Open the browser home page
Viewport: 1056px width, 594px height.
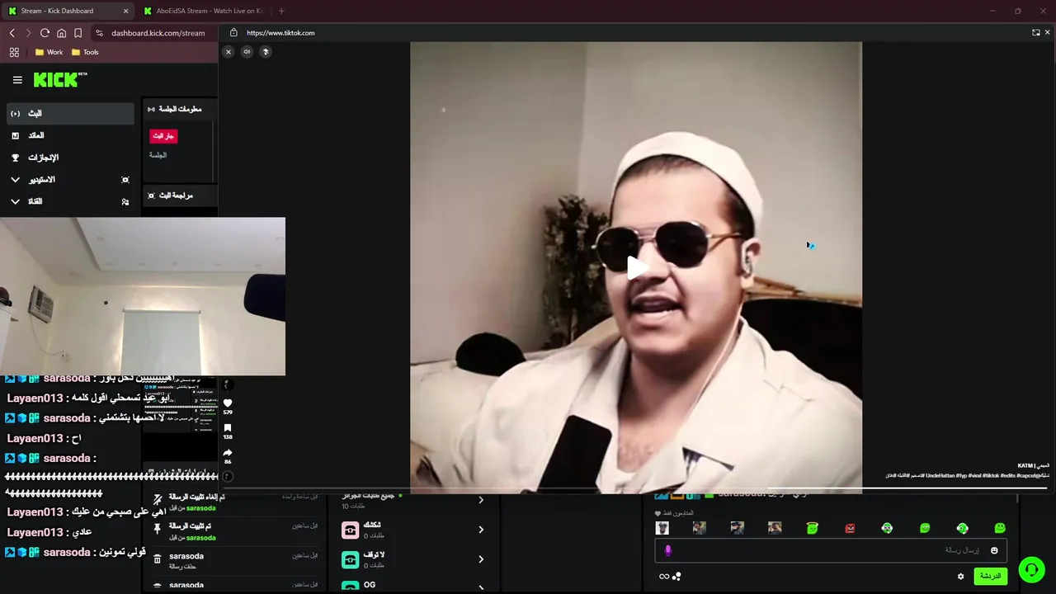pos(61,33)
